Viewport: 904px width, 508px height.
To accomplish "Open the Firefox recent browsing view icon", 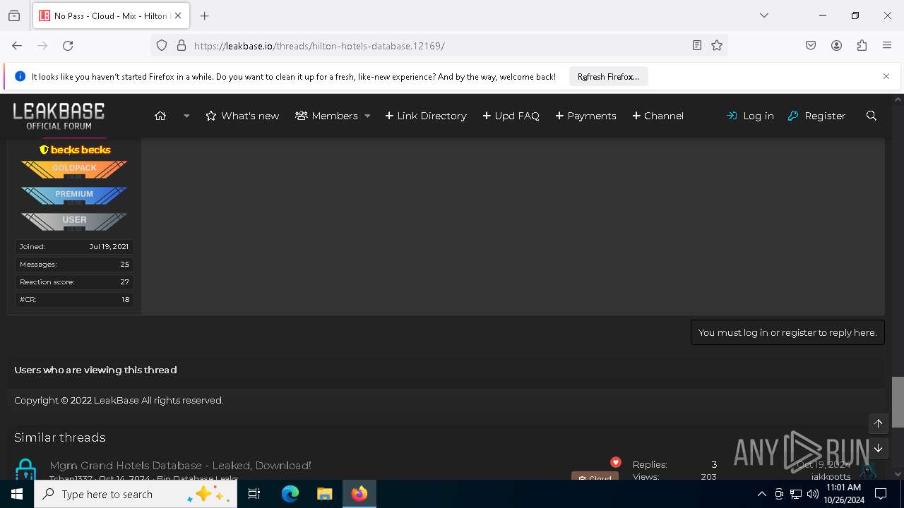I will coord(14,16).
